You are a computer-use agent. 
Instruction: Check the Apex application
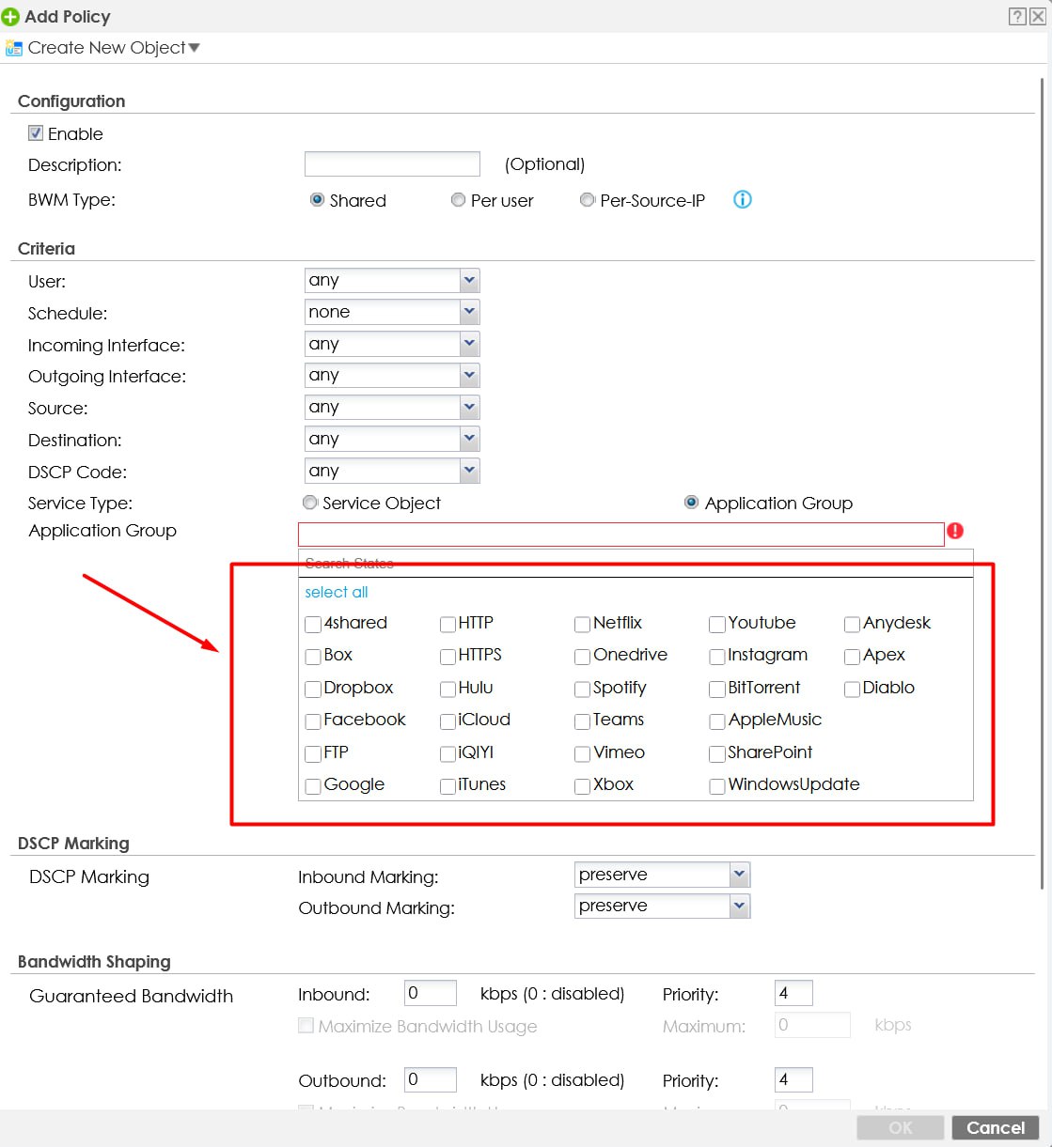852,657
